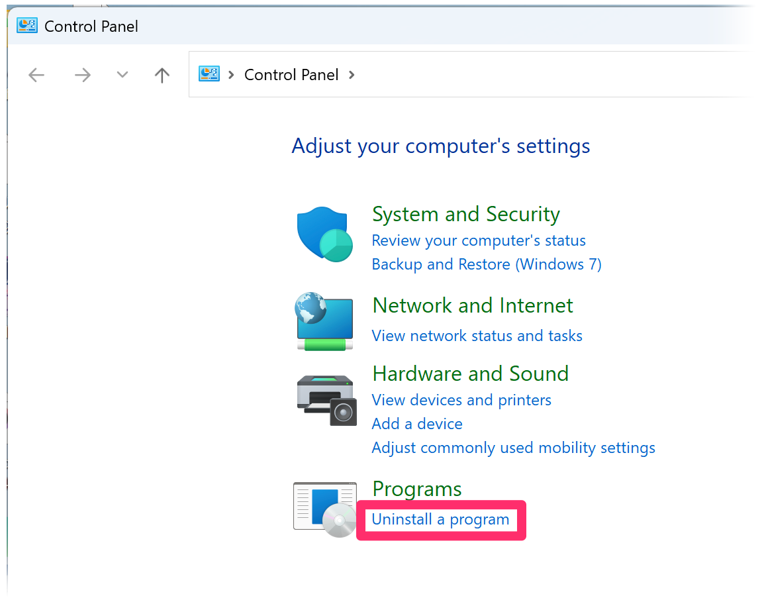Open the Network and Internet category

(473, 305)
